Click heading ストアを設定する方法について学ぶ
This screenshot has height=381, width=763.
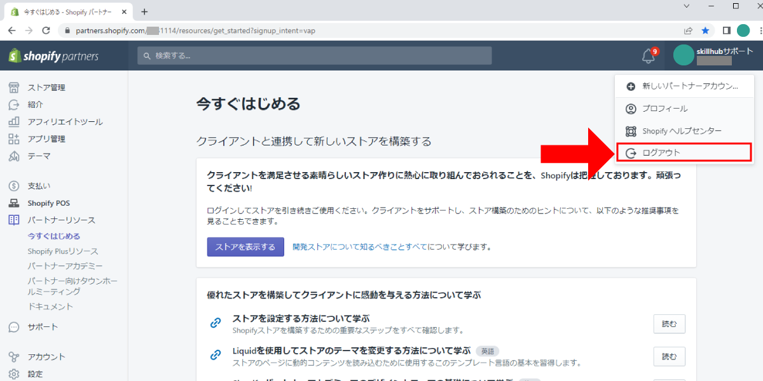click(301, 318)
